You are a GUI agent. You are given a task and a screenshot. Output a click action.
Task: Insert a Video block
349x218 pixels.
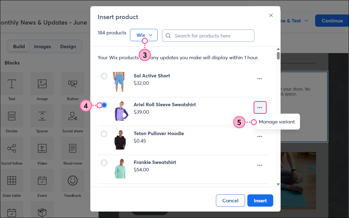(x=42, y=148)
